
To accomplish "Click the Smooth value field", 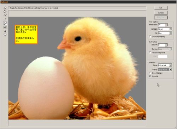I will pos(161,45).
